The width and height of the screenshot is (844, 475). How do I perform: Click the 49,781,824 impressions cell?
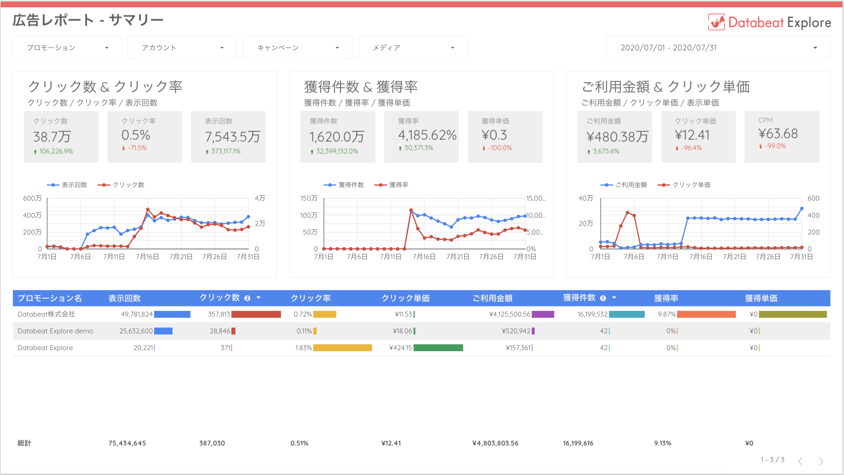pyautogui.click(x=137, y=314)
